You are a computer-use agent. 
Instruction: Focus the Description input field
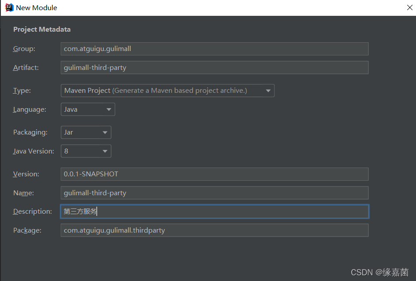(x=214, y=212)
